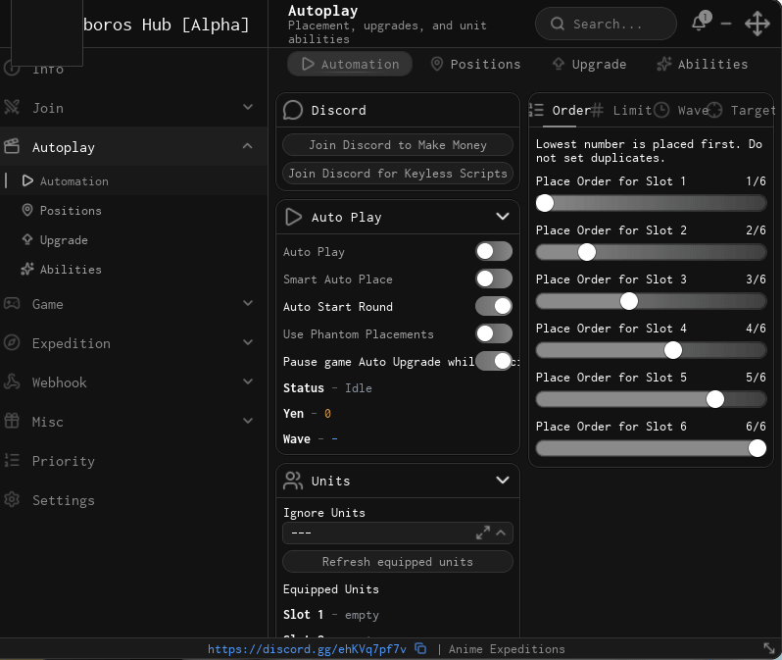
Task: Collapse the Units panel chevron
Action: [x=503, y=480]
